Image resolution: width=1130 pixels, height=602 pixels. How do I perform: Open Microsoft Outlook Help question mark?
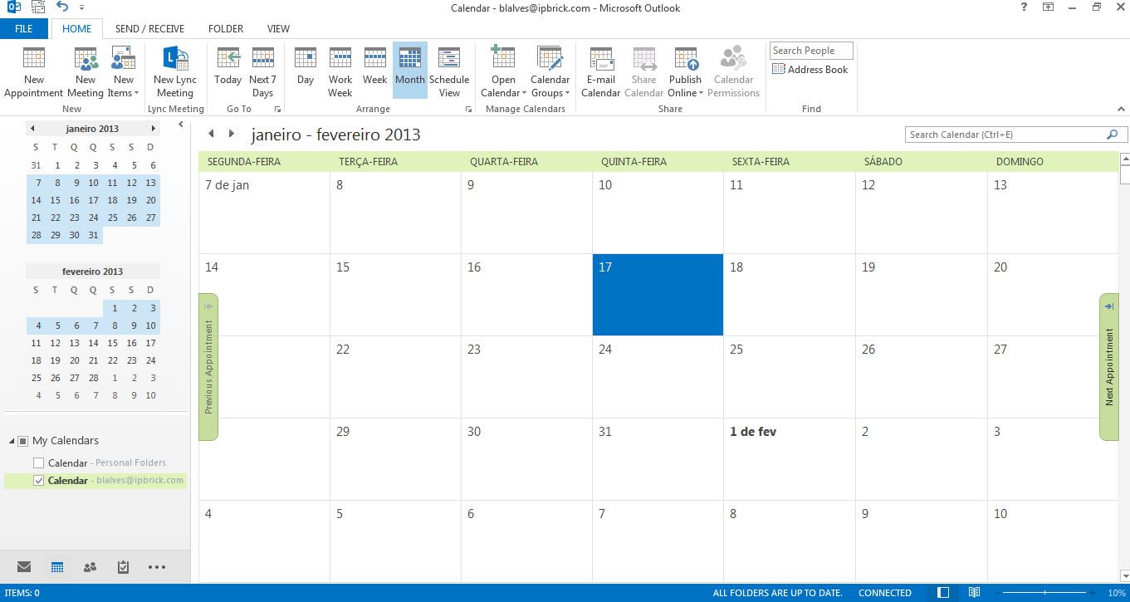1024,7
